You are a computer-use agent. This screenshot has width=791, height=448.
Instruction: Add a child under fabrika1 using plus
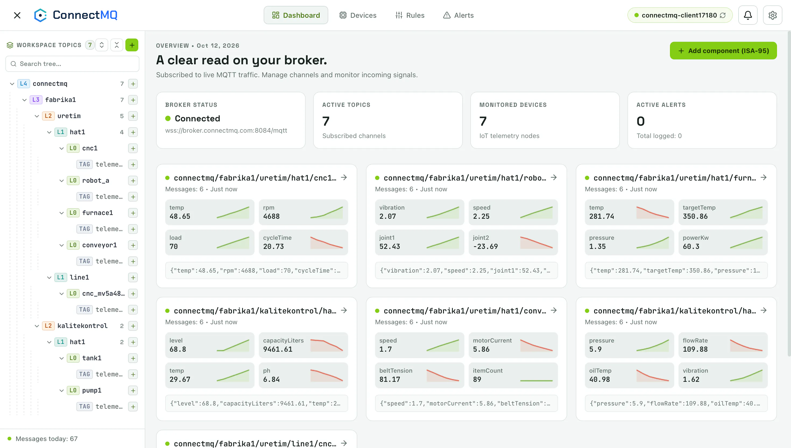pyautogui.click(x=133, y=100)
